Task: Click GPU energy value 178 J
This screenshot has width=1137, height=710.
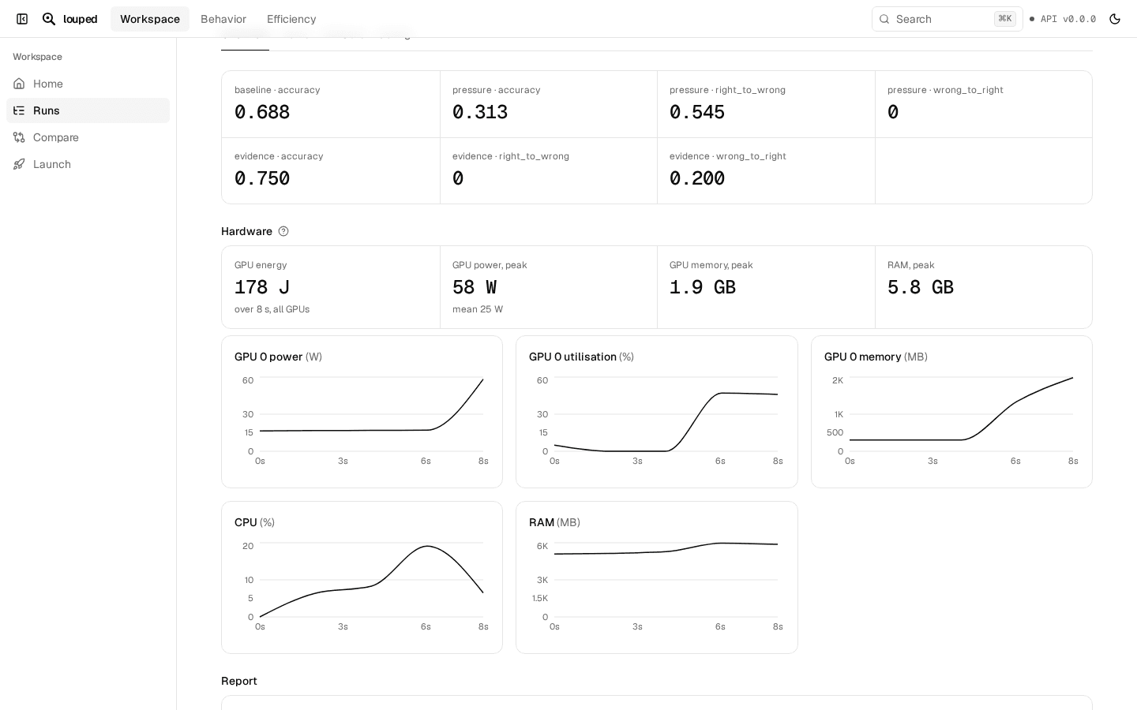Action: point(262,287)
